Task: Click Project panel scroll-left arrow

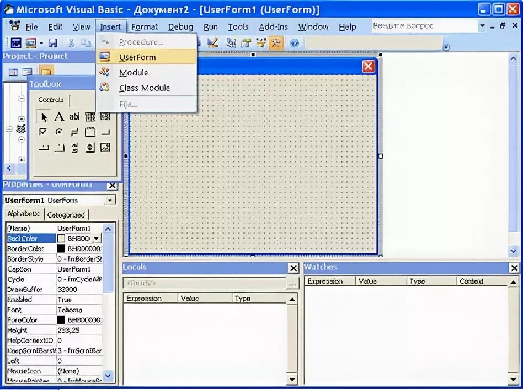Action: coord(9,168)
